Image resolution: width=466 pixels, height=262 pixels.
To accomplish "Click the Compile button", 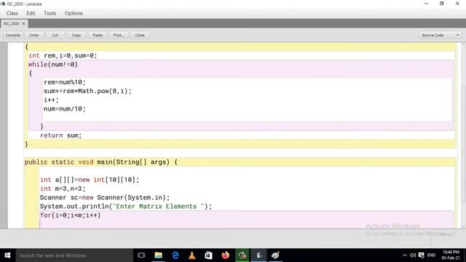I will click(13, 35).
